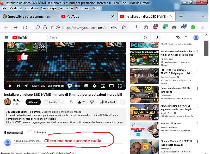The height and width of the screenshot is (154, 210).
Task: Share the video with Condividi
Action: pos(108,102)
